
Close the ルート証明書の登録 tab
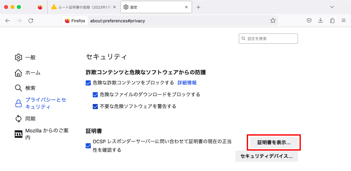[114, 7]
